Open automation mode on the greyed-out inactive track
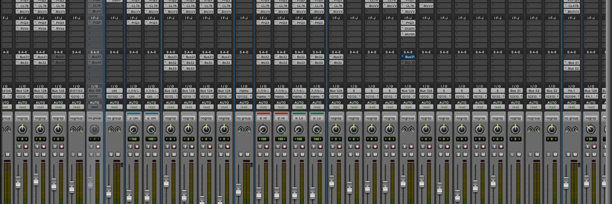Image resolution: width=612 pixels, height=204 pixels. pos(95,107)
